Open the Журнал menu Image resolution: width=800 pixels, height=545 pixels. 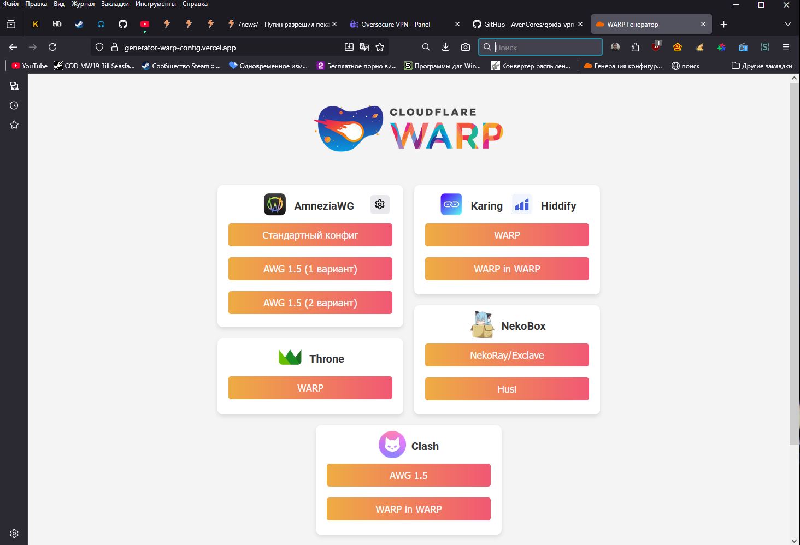tap(83, 4)
